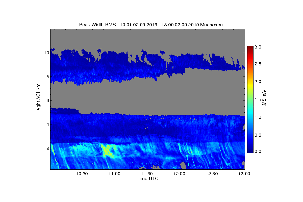Click the colorbar value 2.5
The width and height of the screenshot is (303, 202).
pyautogui.click(x=257, y=64)
